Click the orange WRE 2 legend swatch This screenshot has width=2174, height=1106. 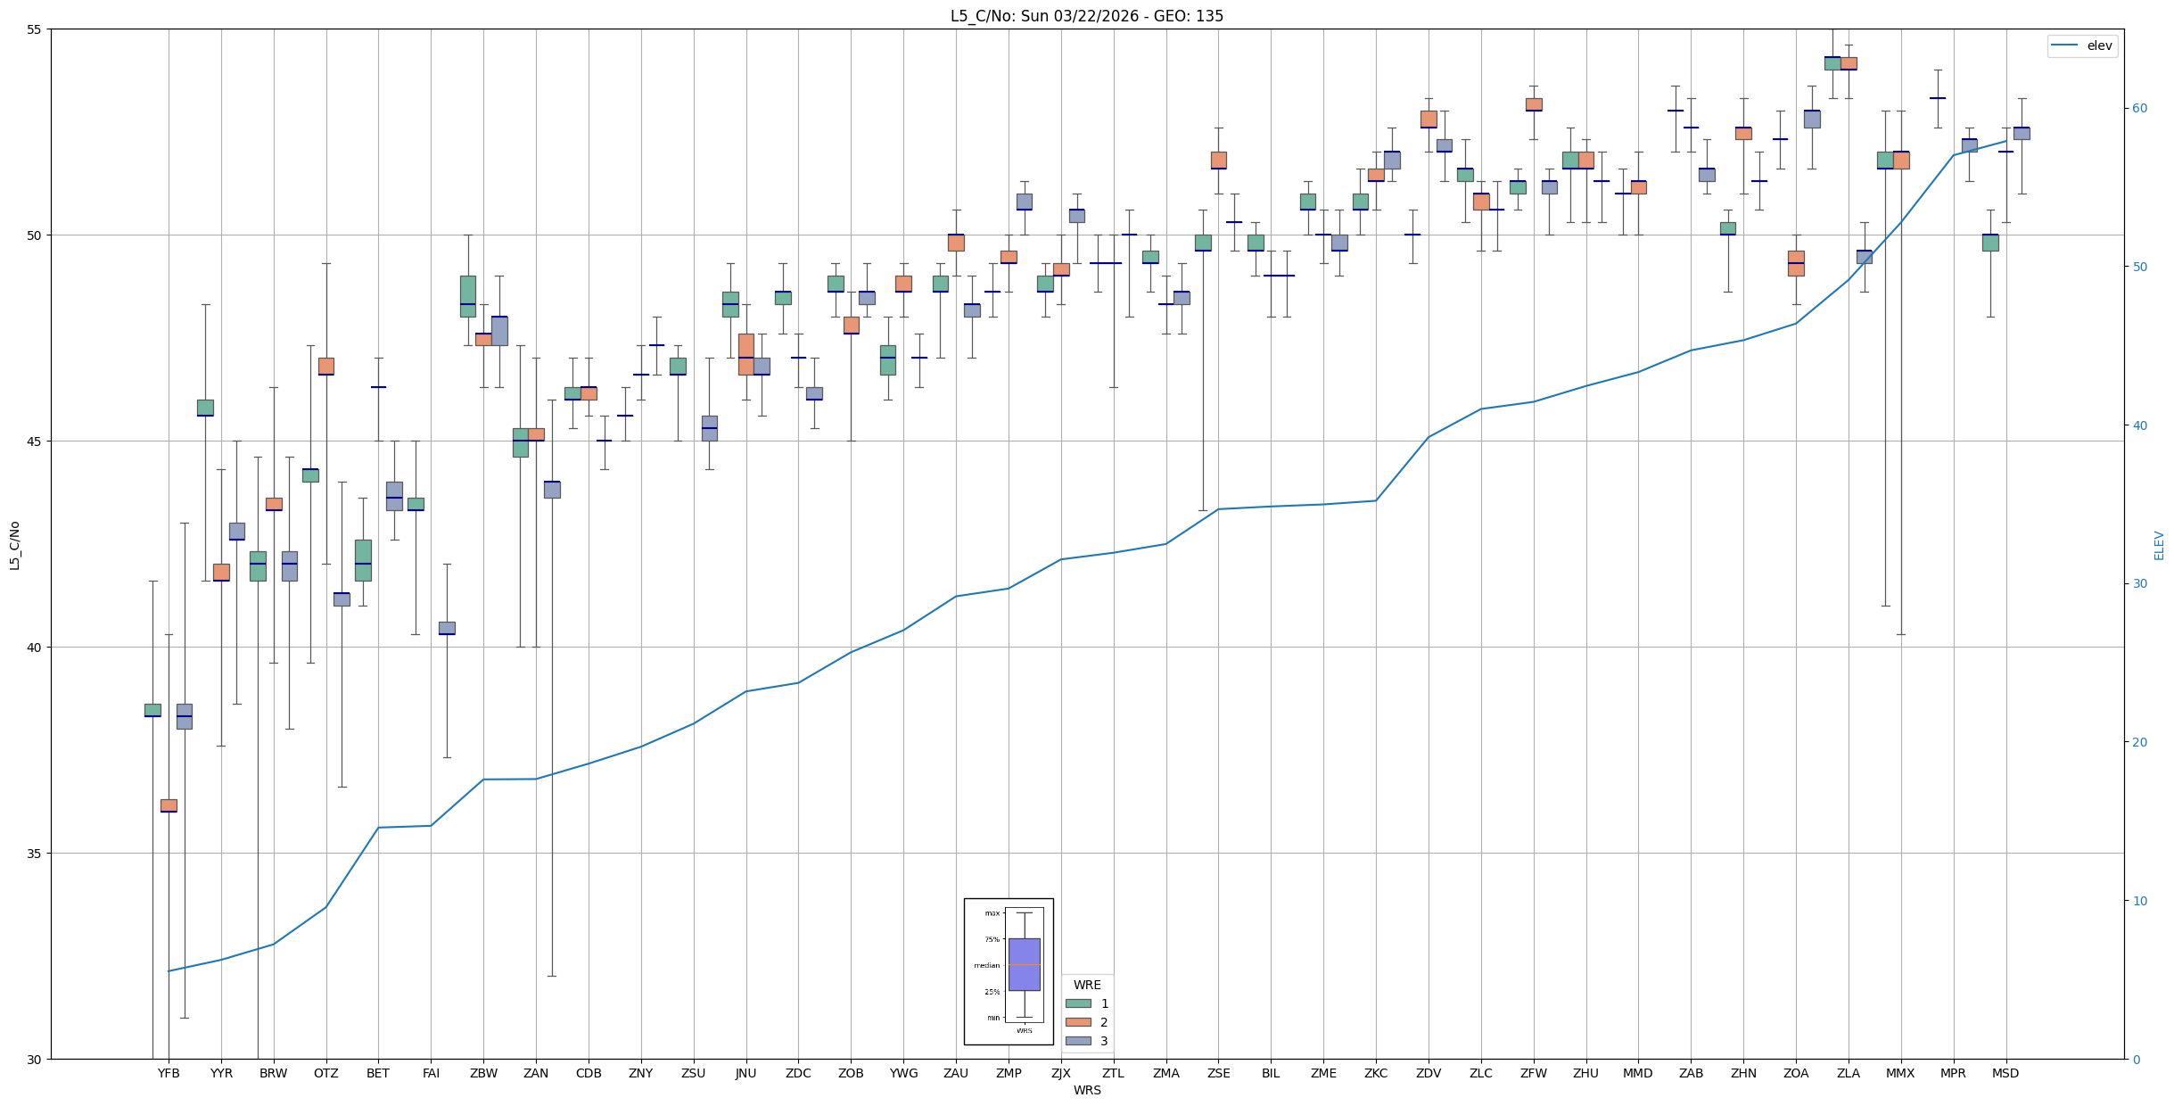(x=1078, y=1022)
